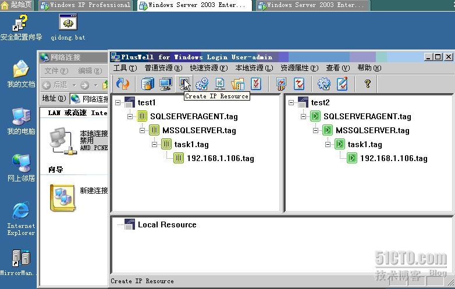The width and height of the screenshot is (455, 289).
Task: Collapse task1.tag under test1
Action: coord(154,144)
